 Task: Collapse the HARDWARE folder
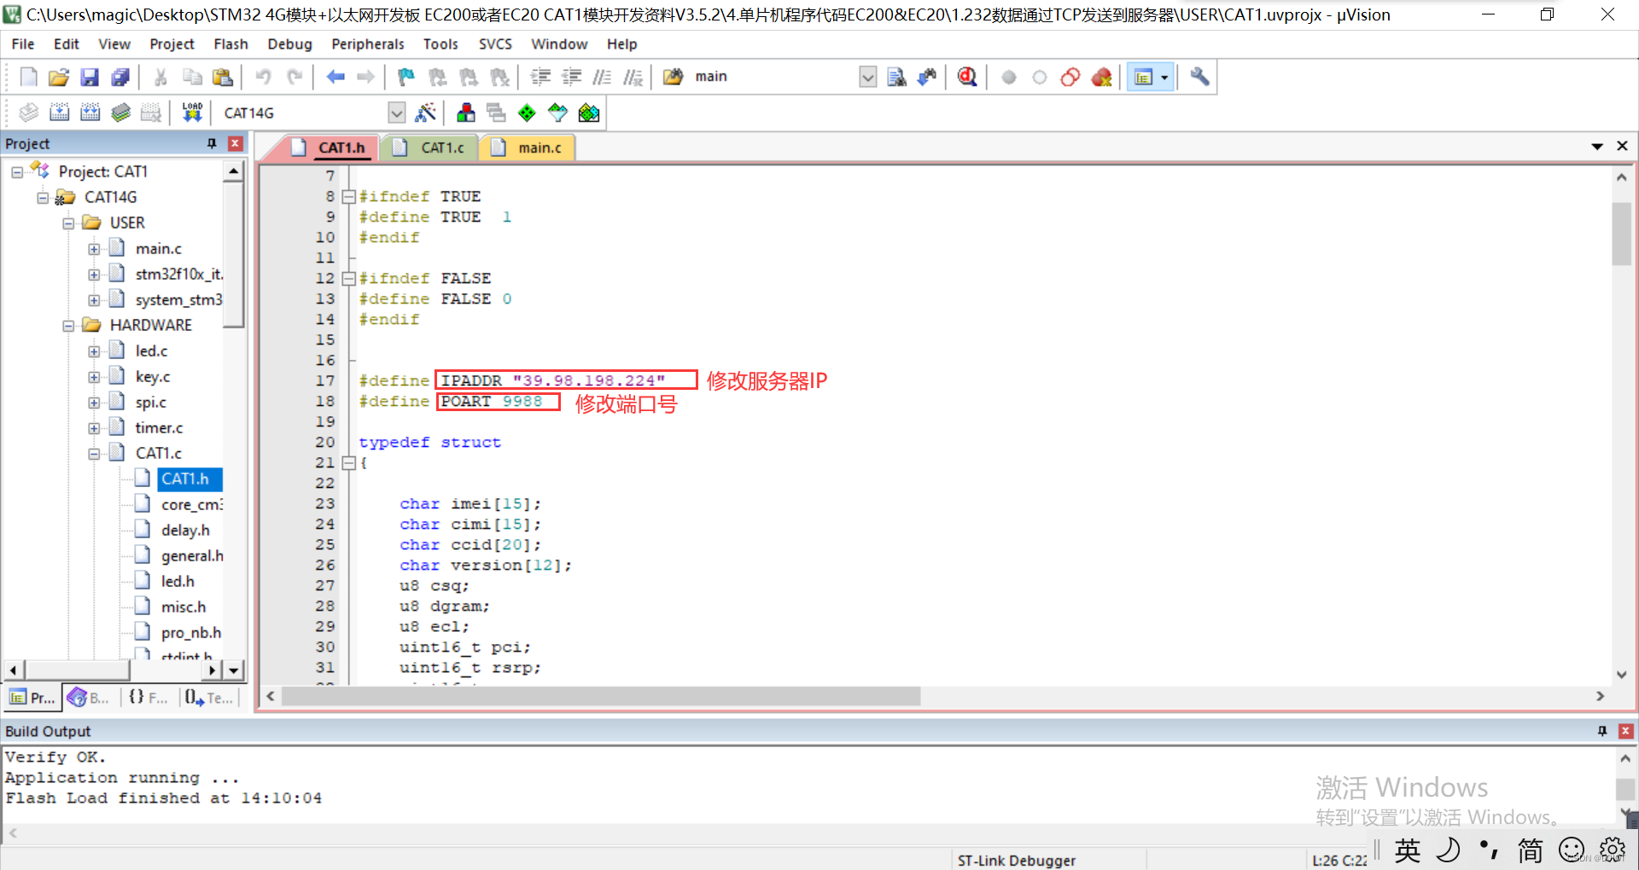coord(68,326)
